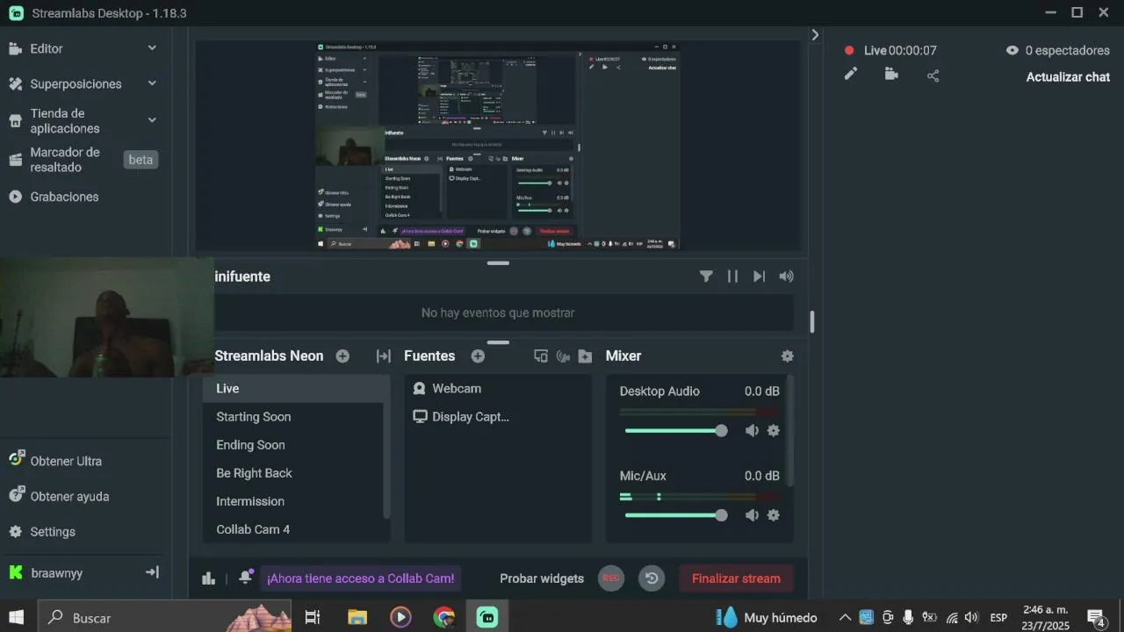Skip to the next alert in inifuente

[759, 276]
